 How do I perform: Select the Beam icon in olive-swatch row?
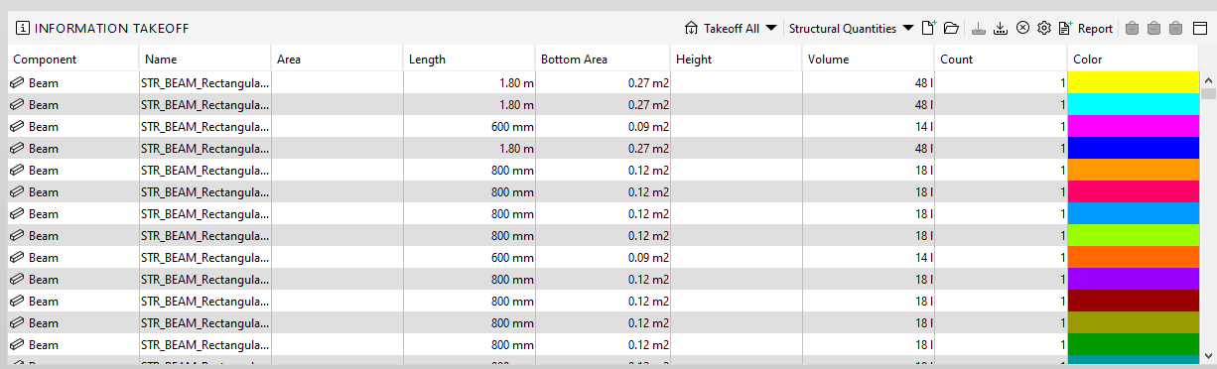[17, 323]
